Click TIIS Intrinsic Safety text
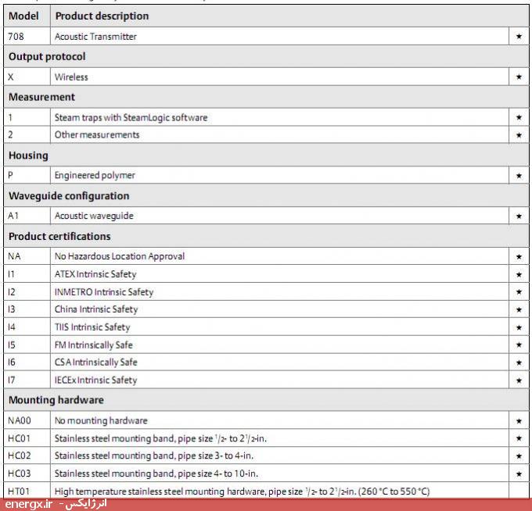This screenshot has width=532, height=511. 92,327
